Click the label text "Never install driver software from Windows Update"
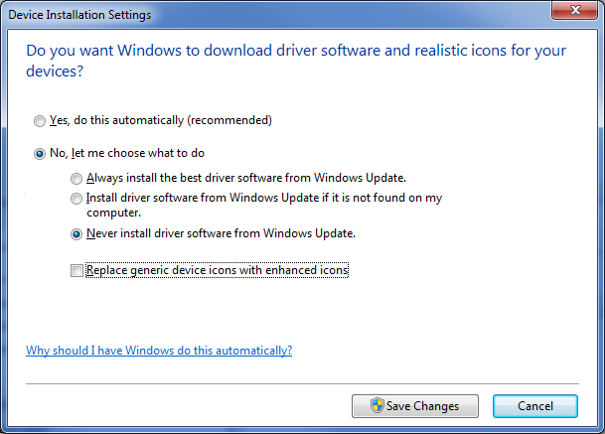The height and width of the screenshot is (434, 605). 221,234
